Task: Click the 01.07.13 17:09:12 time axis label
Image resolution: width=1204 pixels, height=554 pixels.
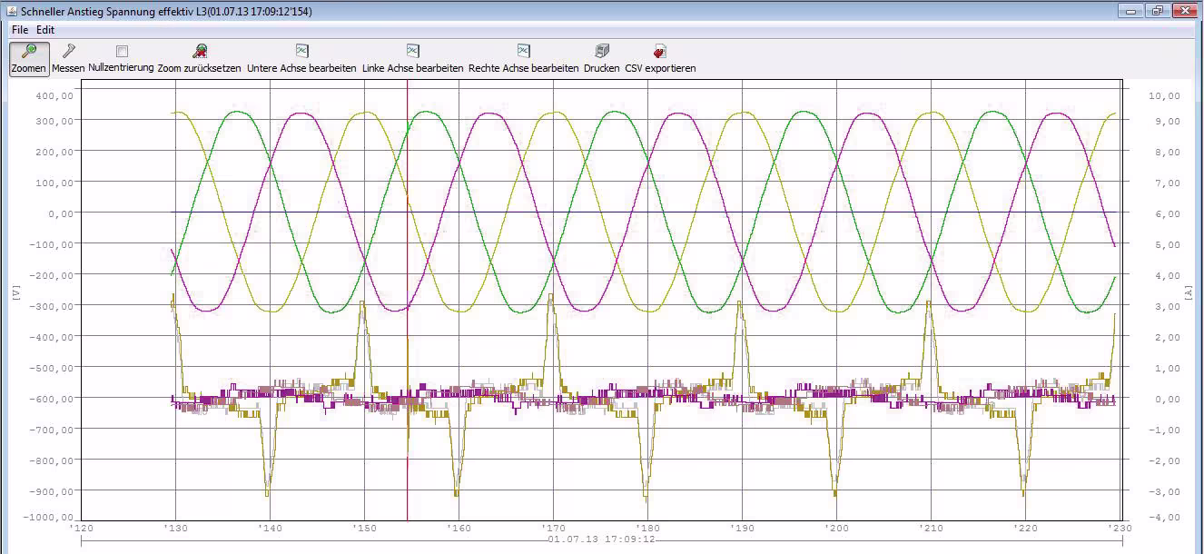Action: pyautogui.click(x=601, y=539)
